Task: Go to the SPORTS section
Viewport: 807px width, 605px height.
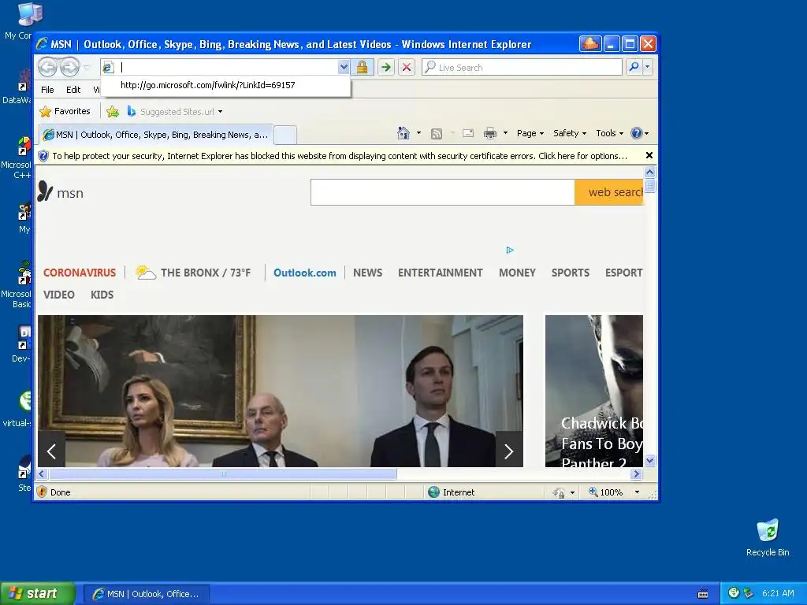Action: click(571, 273)
